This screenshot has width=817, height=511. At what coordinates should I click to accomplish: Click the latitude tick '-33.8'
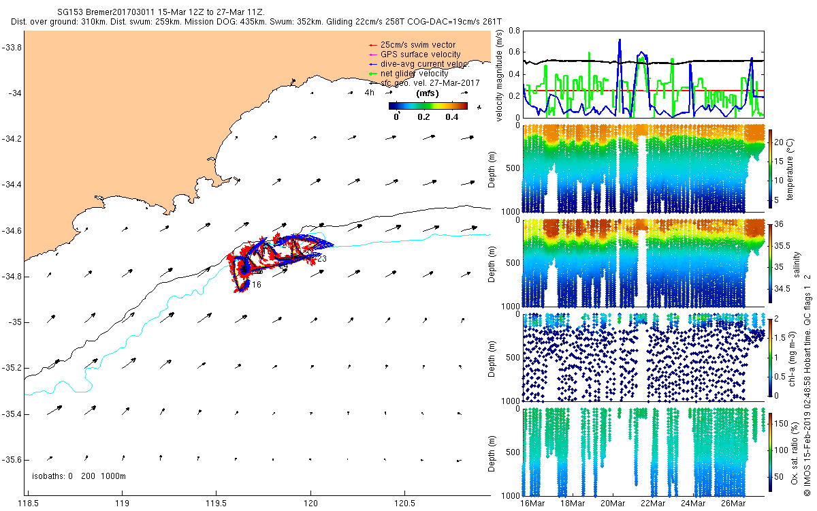pos(12,47)
